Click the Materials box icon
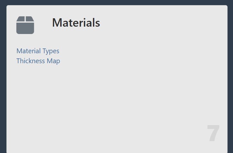Viewport: 233px width, 153px height. [x=25, y=25]
